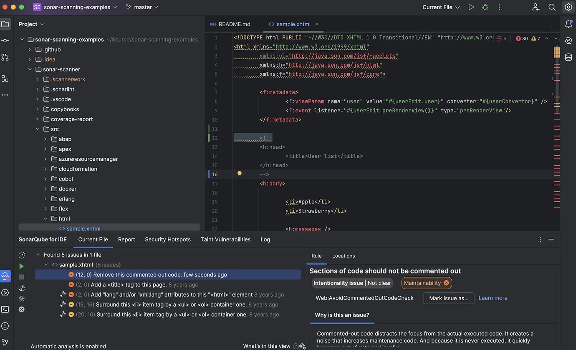Run analysis with the green play icon
576x350 pixels.
[21, 266]
